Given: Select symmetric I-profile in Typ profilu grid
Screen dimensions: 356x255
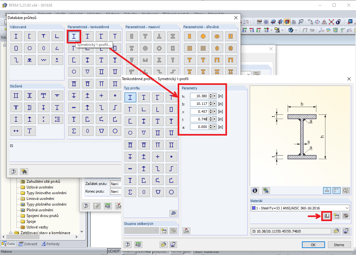Looking at the screenshot, I should (130, 98).
